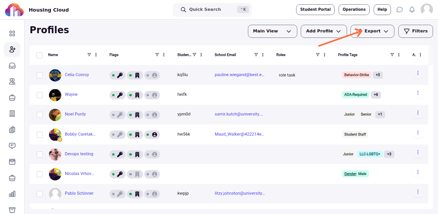Open the bar chart reports sidebar icon
438x214 pixels.
[12, 194]
